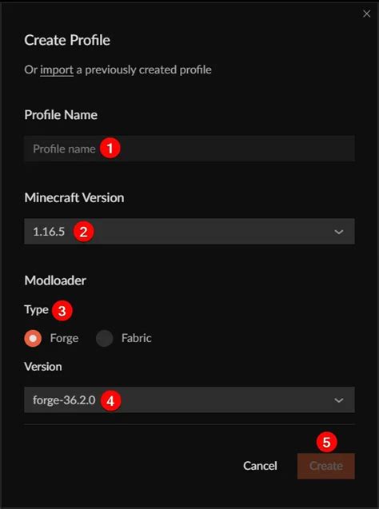379x509 pixels.
Task: Click the Profile Name label
Action: [x=61, y=115]
